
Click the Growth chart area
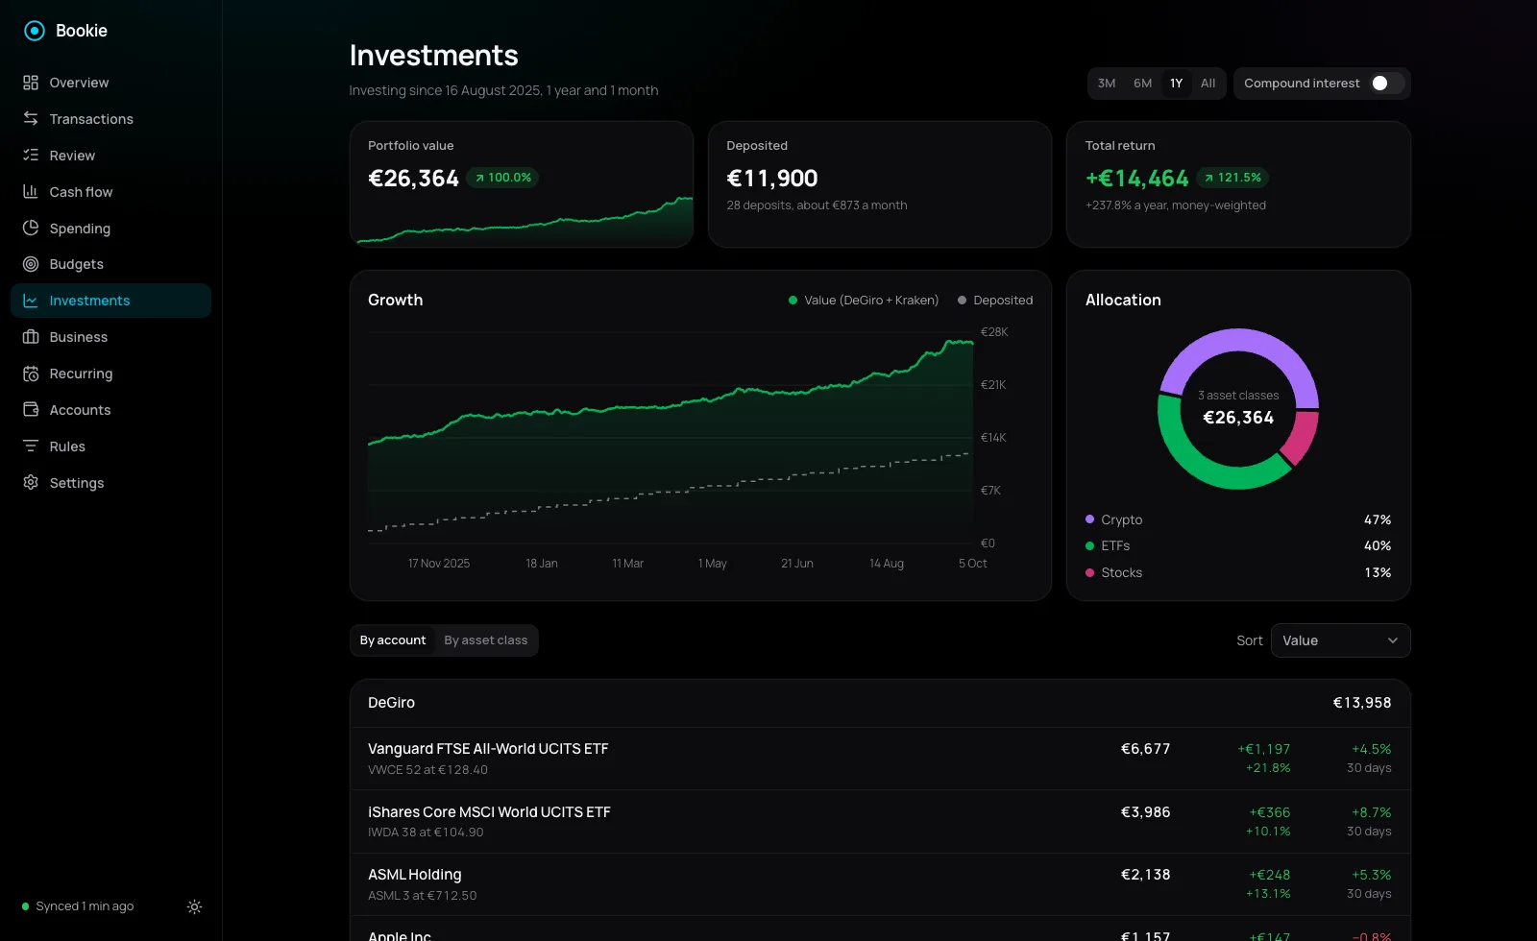coord(671,438)
